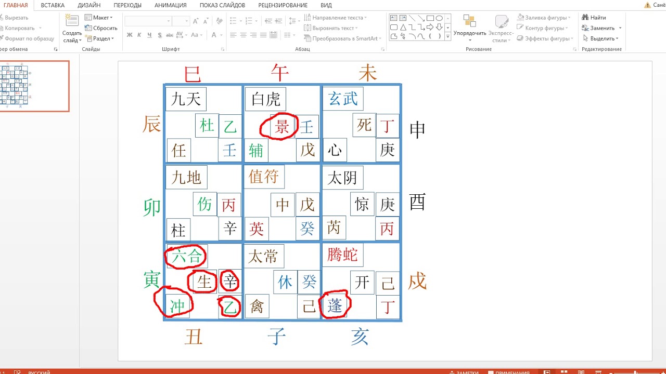This screenshot has height=374, width=666.
Task: Open the font color dropdown arrow
Action: (x=222, y=35)
